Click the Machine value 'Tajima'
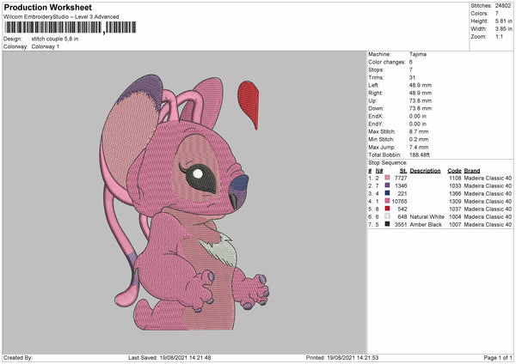The width and height of the screenshot is (516, 364). tap(418, 54)
